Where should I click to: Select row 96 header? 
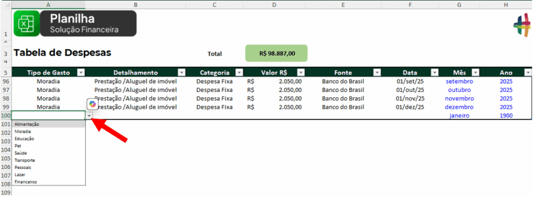5,82
